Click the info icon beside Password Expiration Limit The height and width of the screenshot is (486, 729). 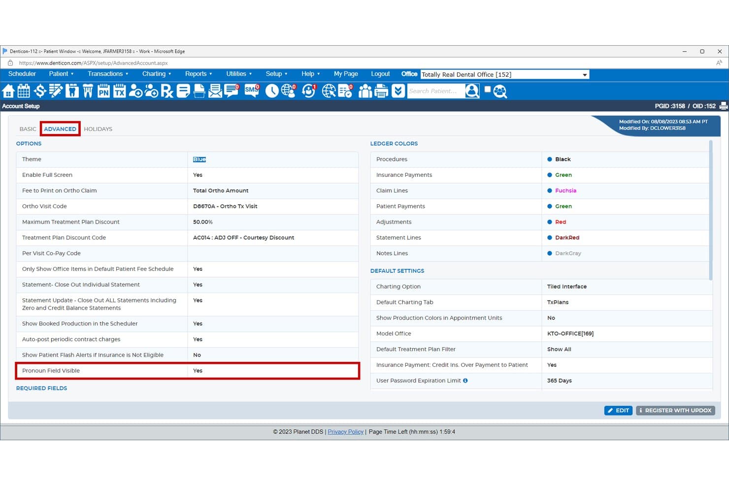coord(465,381)
